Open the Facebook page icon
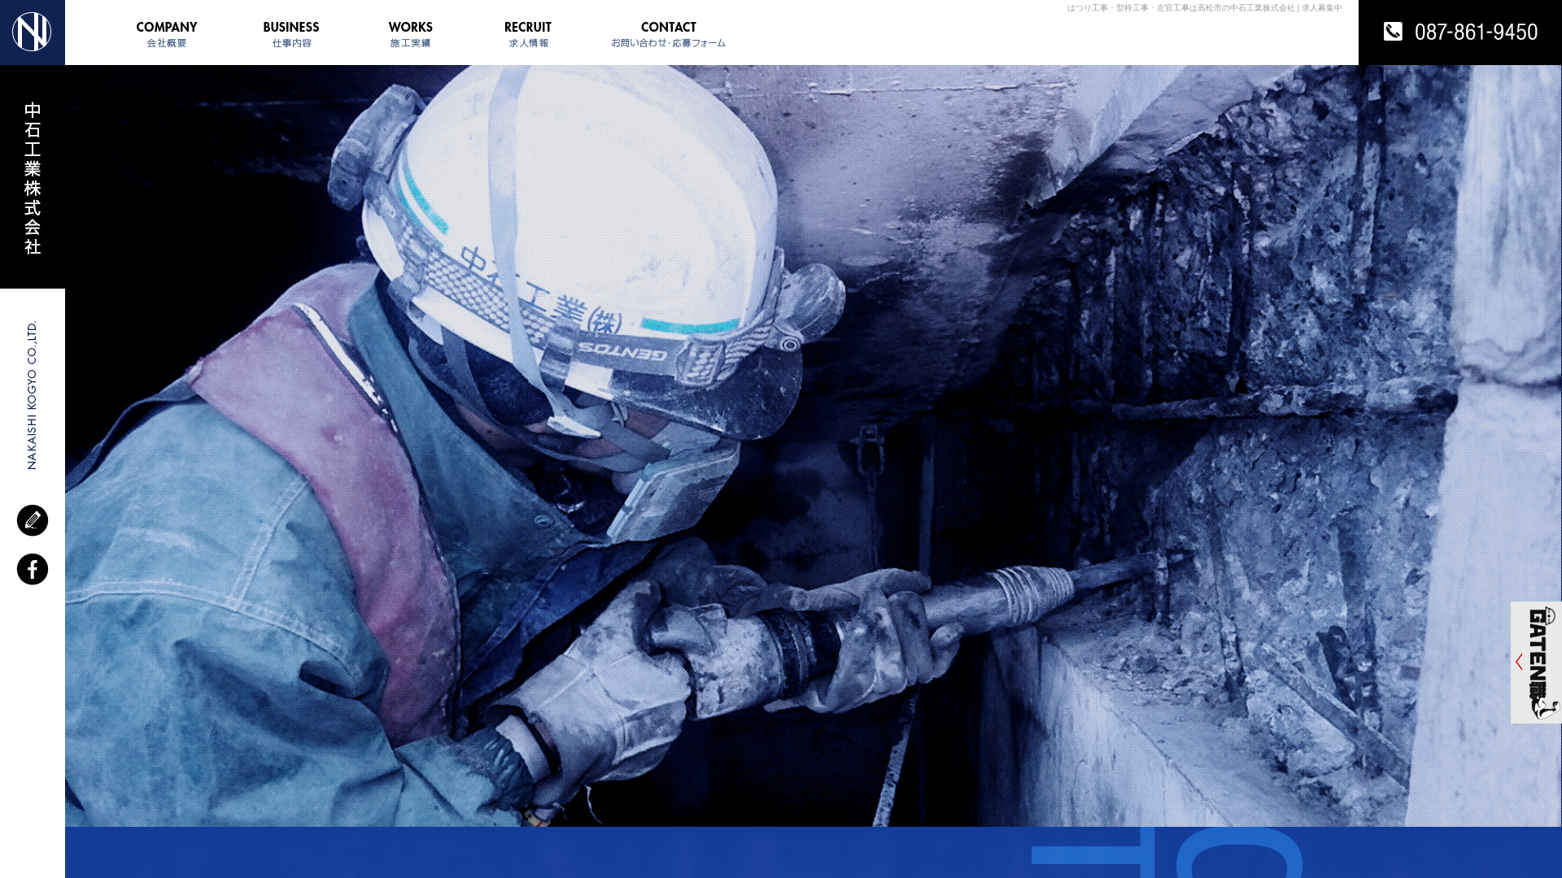Image resolution: width=1562 pixels, height=878 pixels. tap(33, 569)
